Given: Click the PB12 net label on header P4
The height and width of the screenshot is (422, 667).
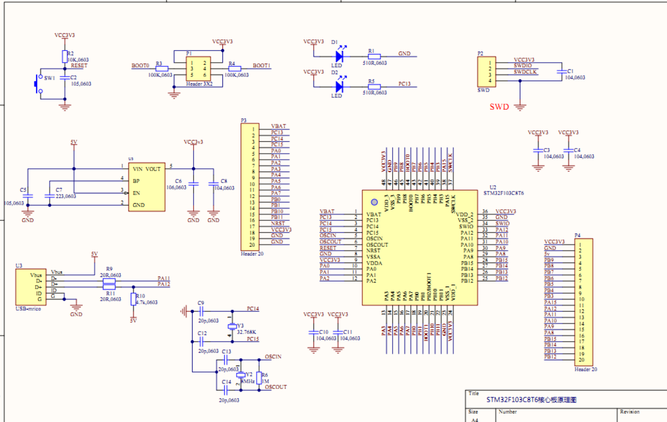Looking at the screenshot, I should [x=550, y=357].
